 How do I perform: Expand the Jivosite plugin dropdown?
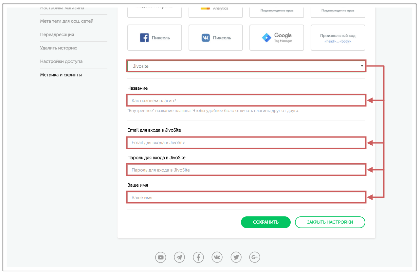point(246,66)
